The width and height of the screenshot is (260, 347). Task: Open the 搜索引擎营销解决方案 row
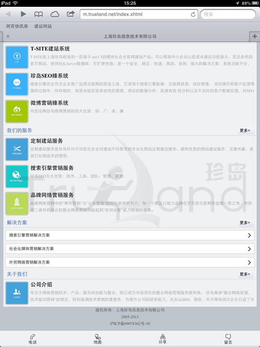(130, 235)
